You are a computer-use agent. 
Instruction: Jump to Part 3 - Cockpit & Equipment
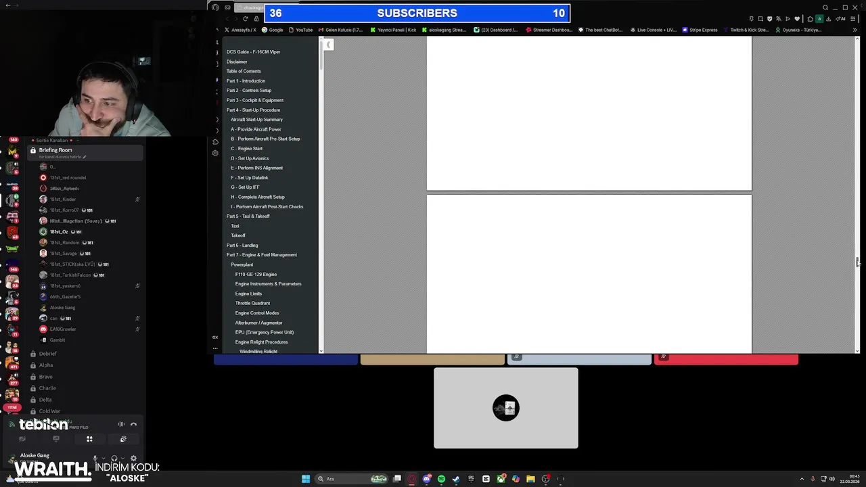tap(255, 100)
